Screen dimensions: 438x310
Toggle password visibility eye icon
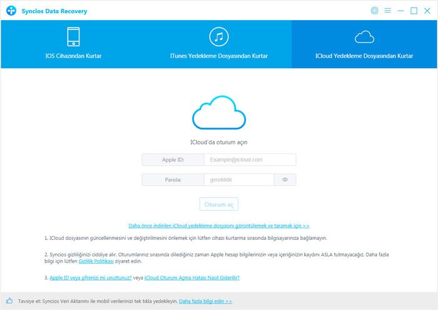pos(285,179)
